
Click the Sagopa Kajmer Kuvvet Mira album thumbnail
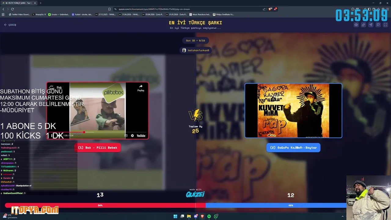(293, 111)
